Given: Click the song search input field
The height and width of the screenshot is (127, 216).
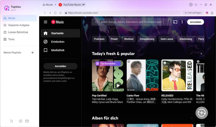Looking at the screenshot, I should (131, 22).
